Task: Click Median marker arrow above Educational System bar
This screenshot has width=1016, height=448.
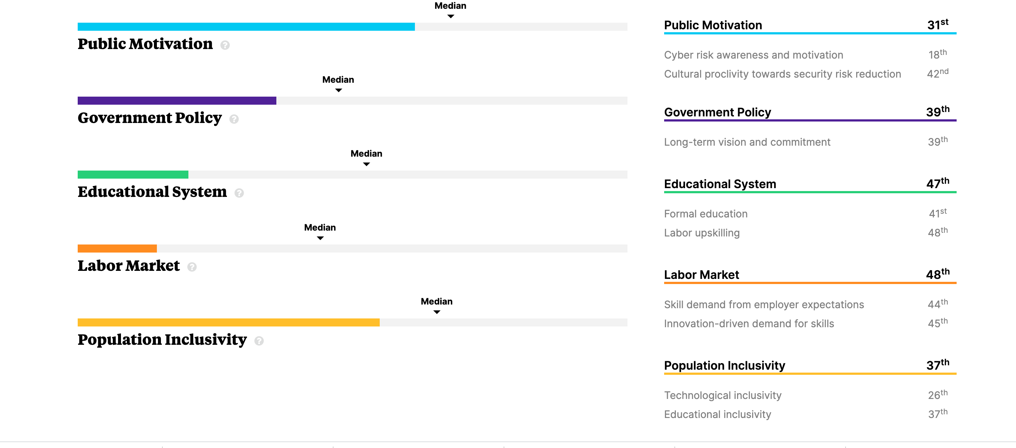Action: click(367, 164)
